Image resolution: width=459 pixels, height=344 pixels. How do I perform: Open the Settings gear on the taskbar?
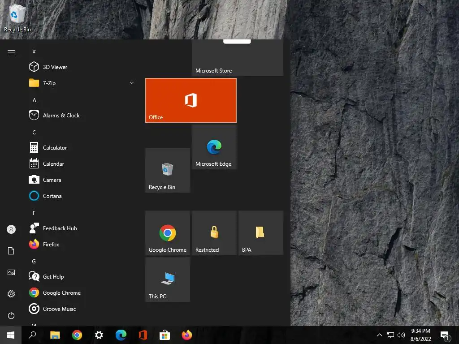[99, 335]
